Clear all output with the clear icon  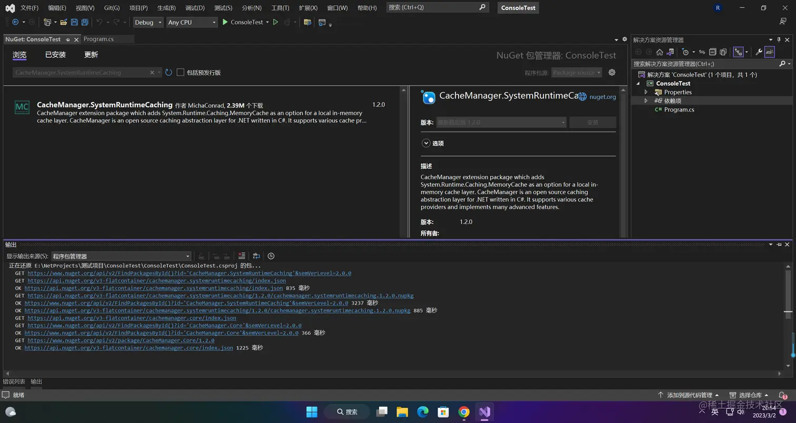[x=242, y=256]
